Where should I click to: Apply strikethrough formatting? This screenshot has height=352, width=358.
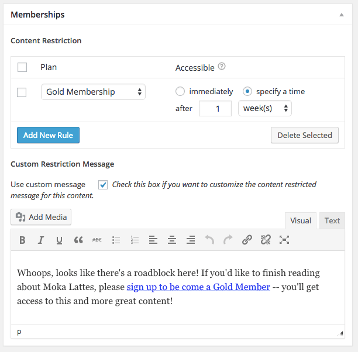[97, 240]
